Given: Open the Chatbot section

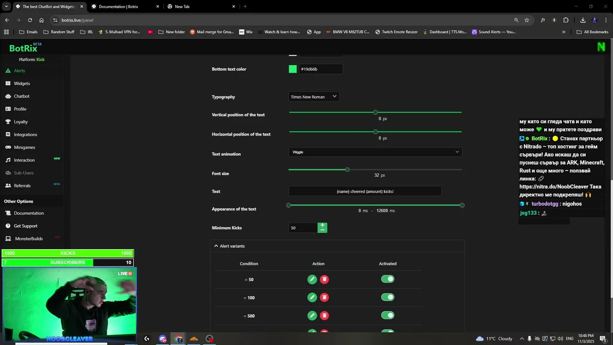Looking at the screenshot, I should tap(22, 96).
